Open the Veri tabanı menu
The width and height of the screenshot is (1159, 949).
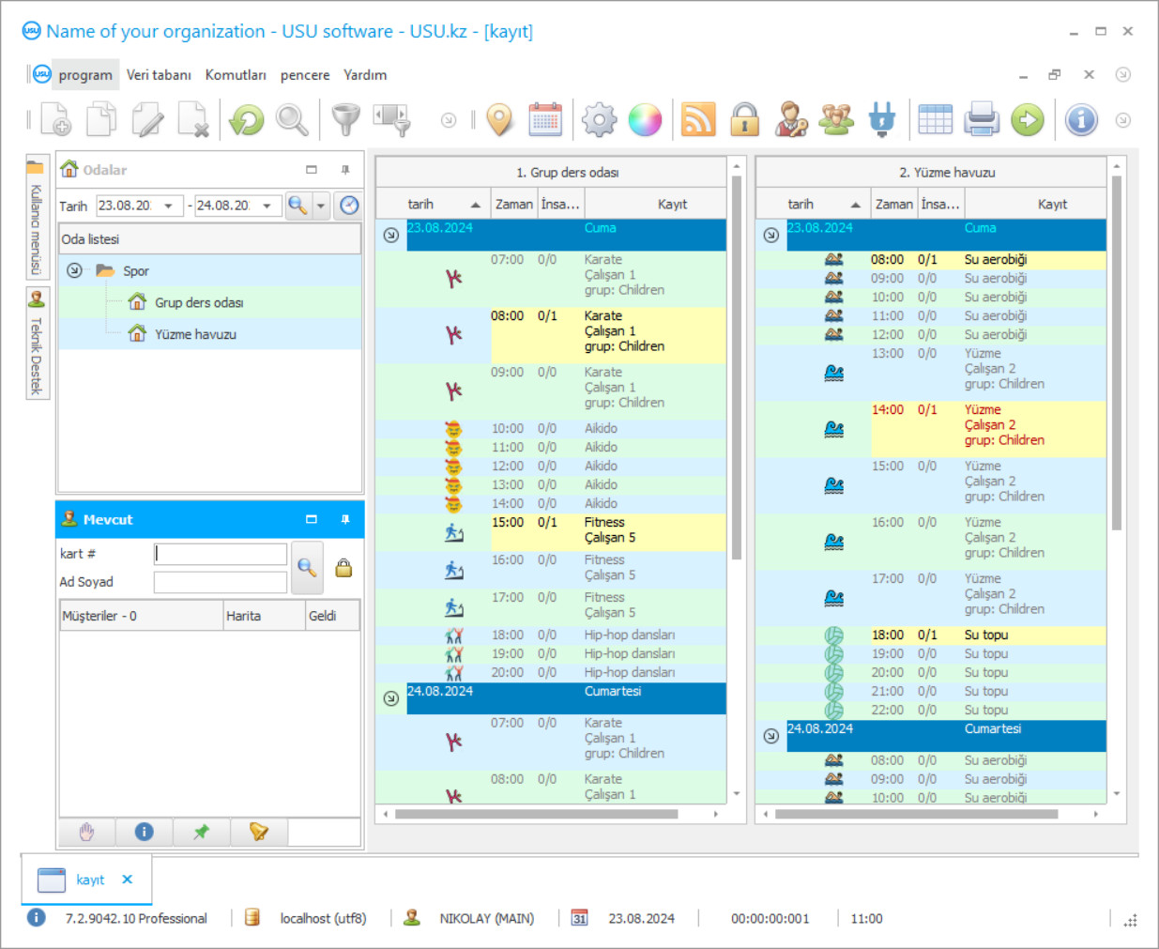click(x=159, y=75)
